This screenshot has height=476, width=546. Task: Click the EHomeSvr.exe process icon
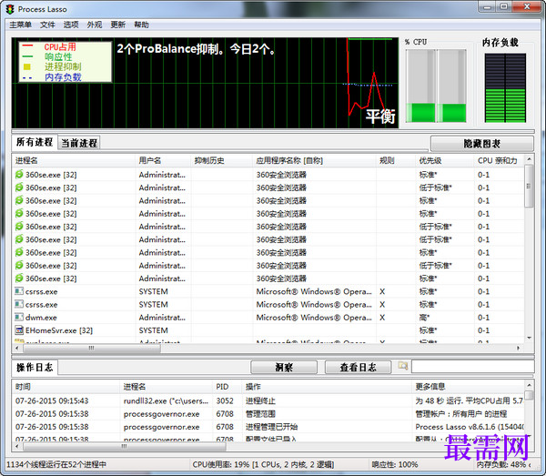19,330
